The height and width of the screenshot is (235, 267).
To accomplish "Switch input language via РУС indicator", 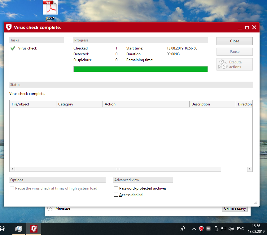I will 240,229.
